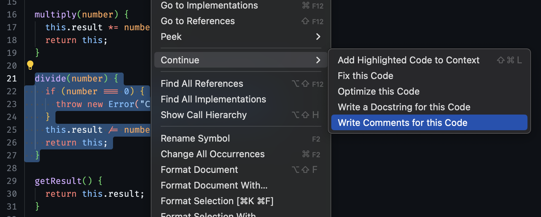Select "Rename Symbol"
The height and width of the screenshot is (217, 541).
click(x=195, y=138)
